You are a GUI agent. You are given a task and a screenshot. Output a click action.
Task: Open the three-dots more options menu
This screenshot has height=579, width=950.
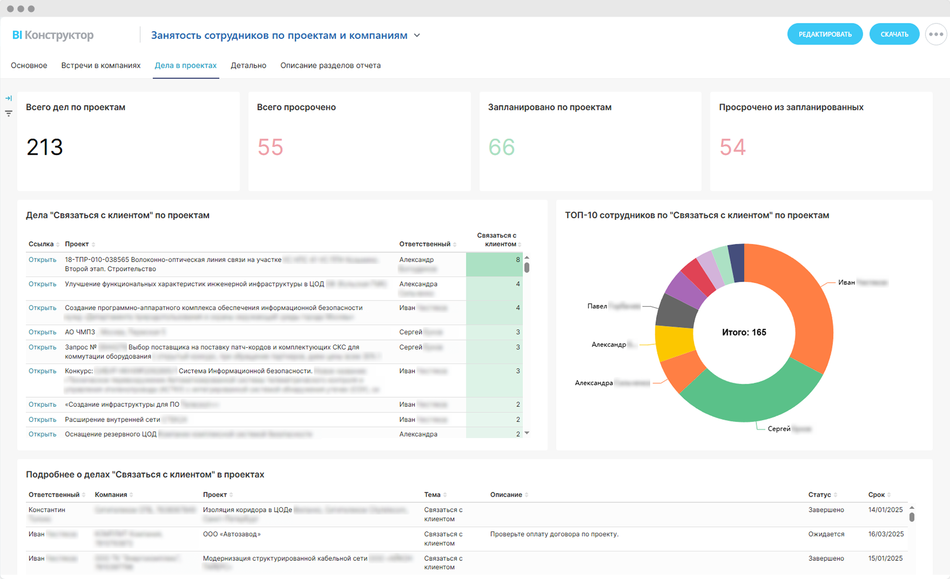tap(935, 34)
